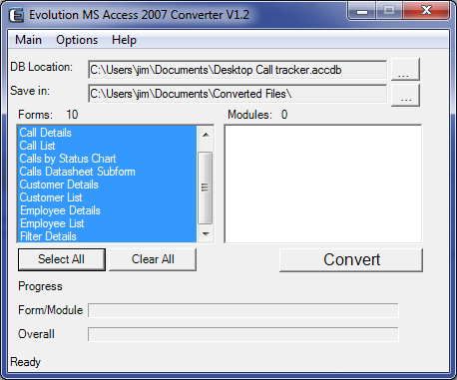Open the Options menu
The height and width of the screenshot is (380, 457).
tap(77, 40)
